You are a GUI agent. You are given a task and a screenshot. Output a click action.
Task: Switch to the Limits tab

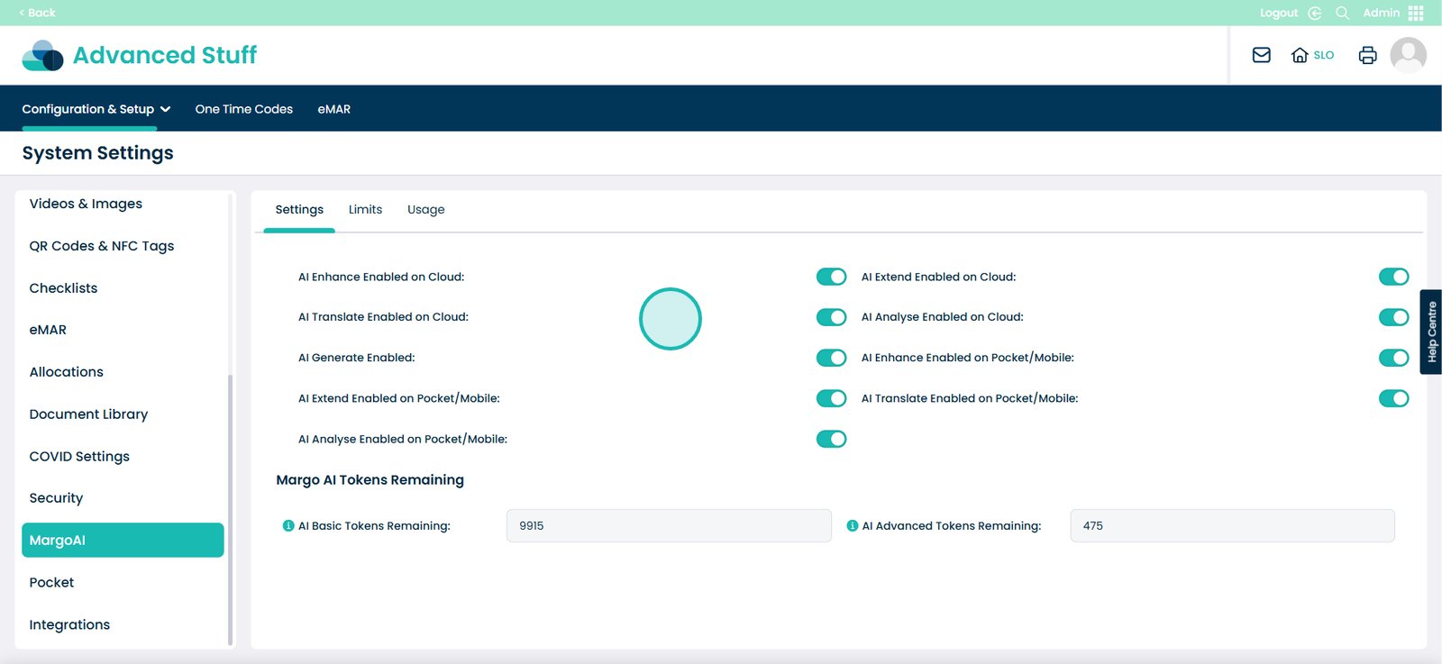click(x=365, y=209)
